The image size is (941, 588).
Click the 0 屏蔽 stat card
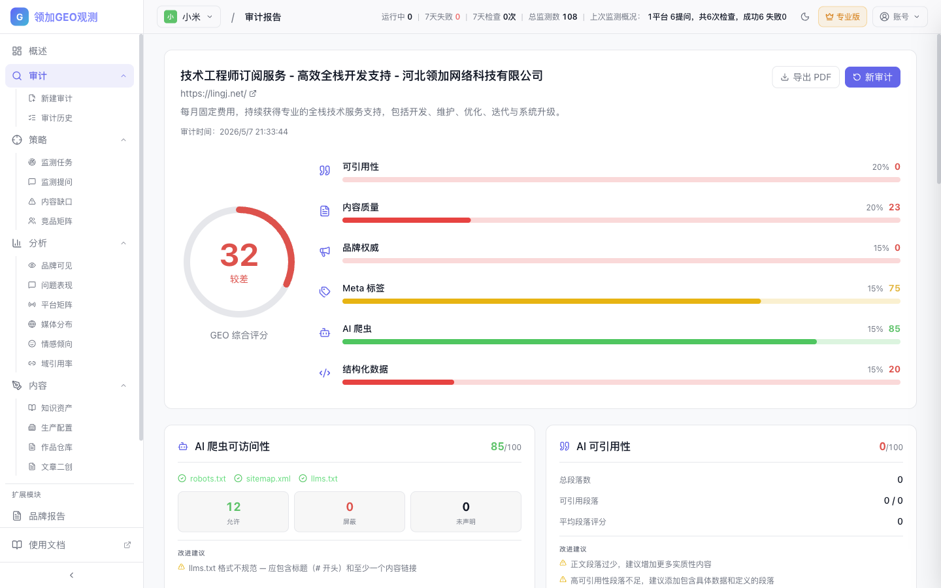(350, 512)
